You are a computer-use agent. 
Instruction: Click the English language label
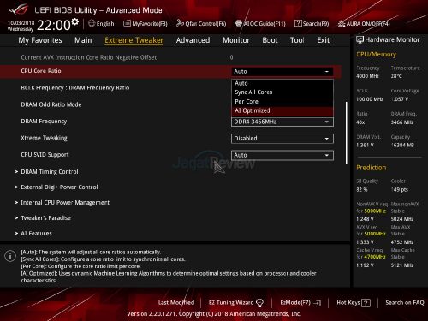click(x=105, y=24)
